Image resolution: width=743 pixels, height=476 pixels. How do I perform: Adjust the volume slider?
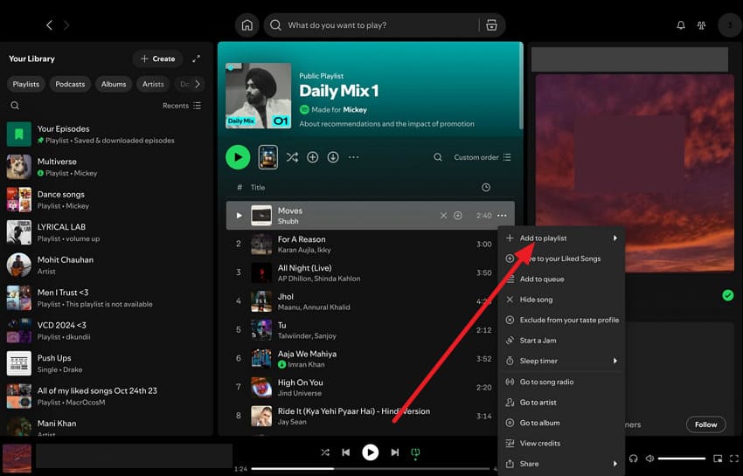tap(682, 459)
